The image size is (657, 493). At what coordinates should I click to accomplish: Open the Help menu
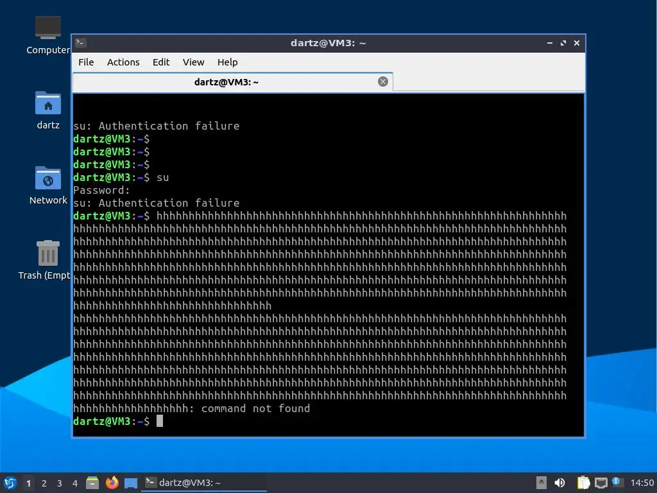[x=228, y=62]
